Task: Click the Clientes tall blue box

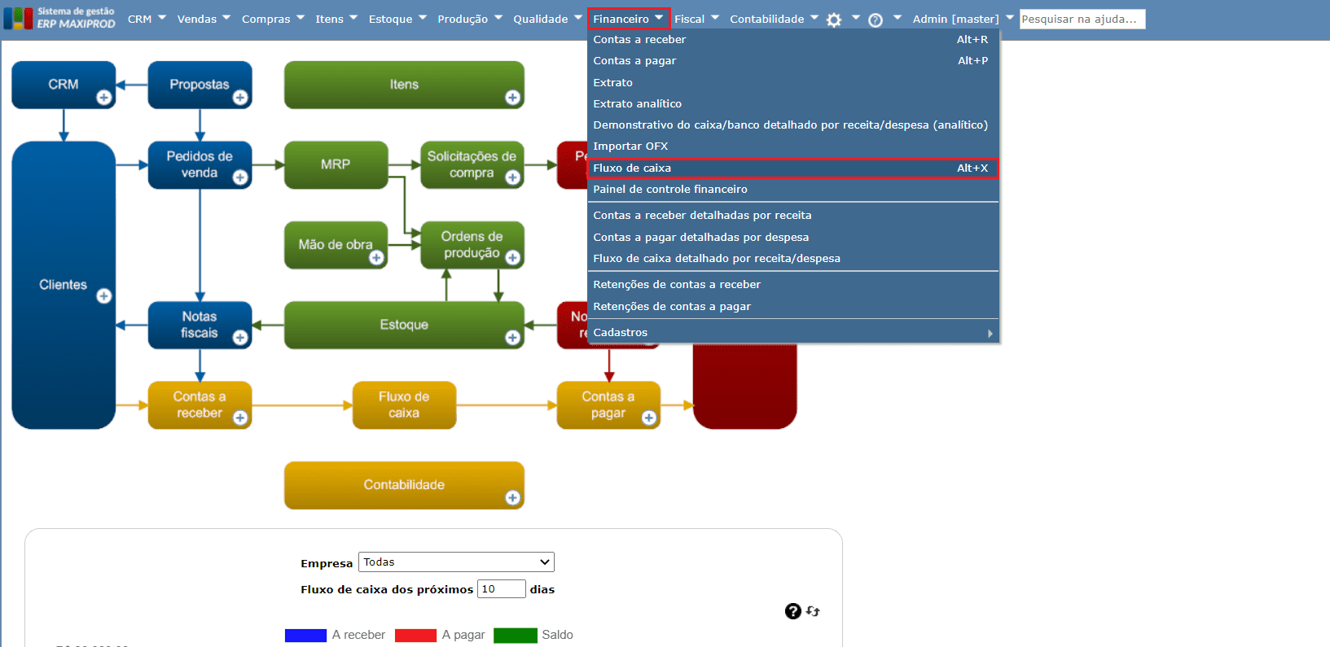Action: [x=64, y=285]
